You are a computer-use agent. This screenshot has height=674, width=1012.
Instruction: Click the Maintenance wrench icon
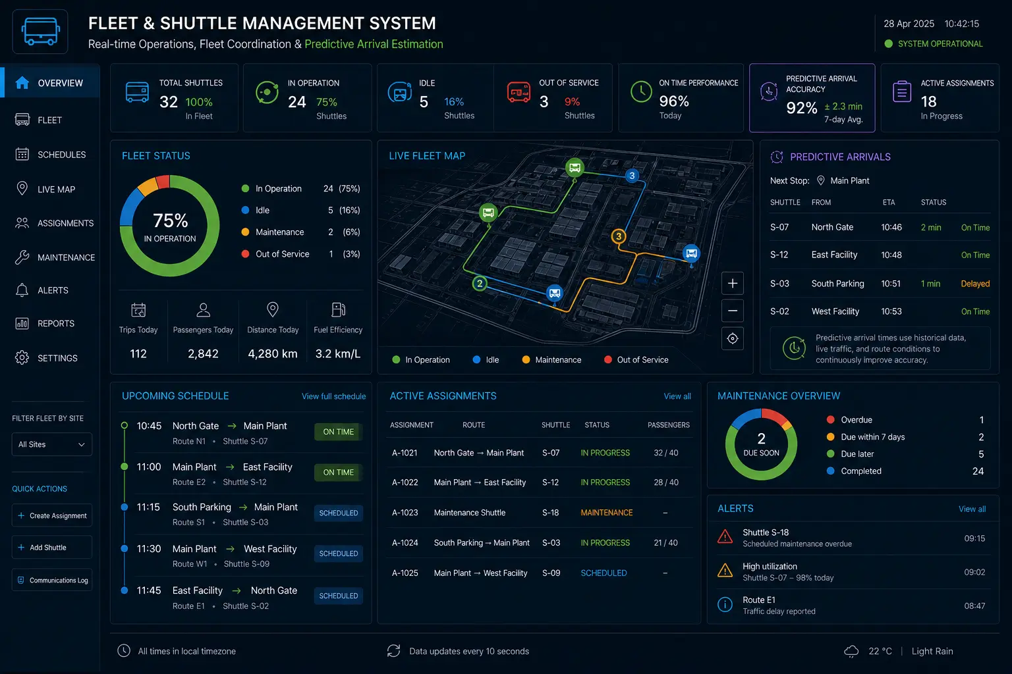(22, 257)
